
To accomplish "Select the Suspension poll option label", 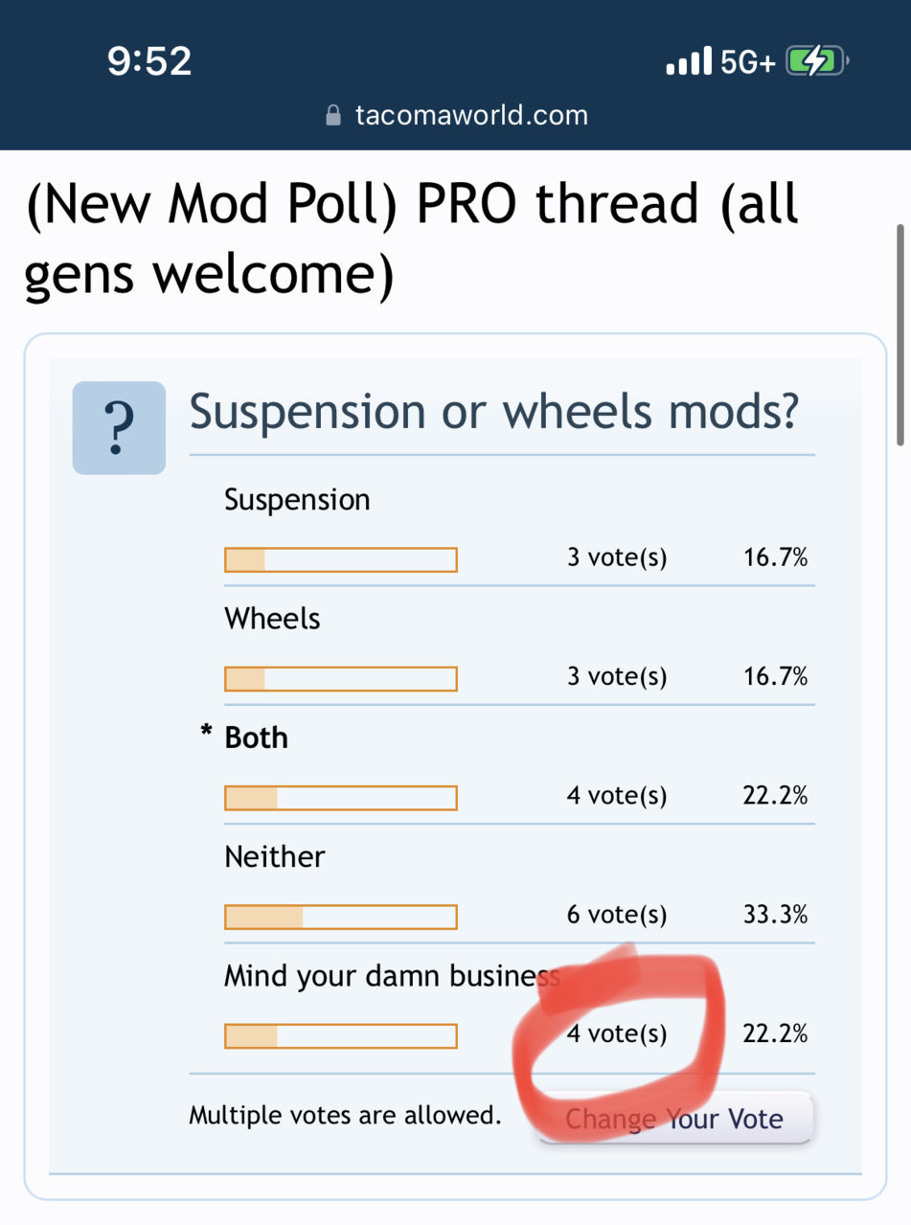I will (x=297, y=499).
